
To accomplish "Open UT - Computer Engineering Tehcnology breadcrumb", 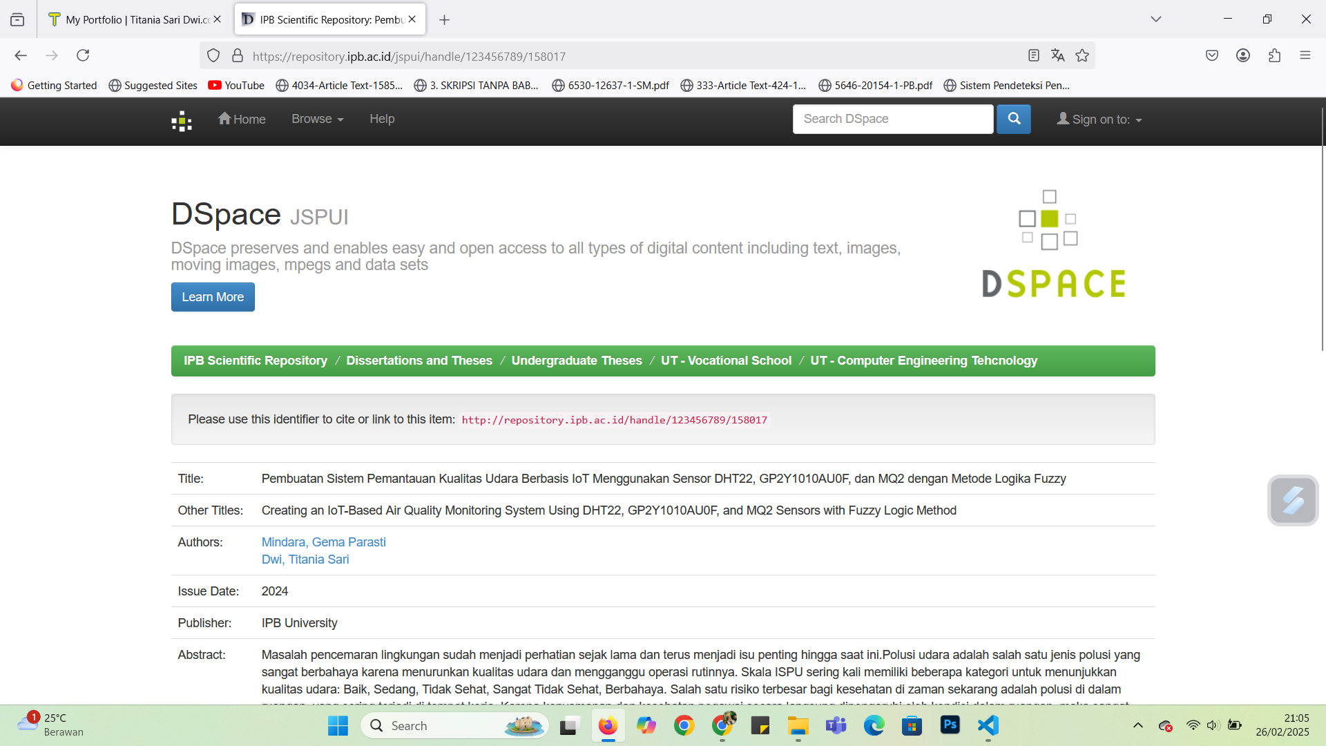I will pyautogui.click(x=923, y=361).
